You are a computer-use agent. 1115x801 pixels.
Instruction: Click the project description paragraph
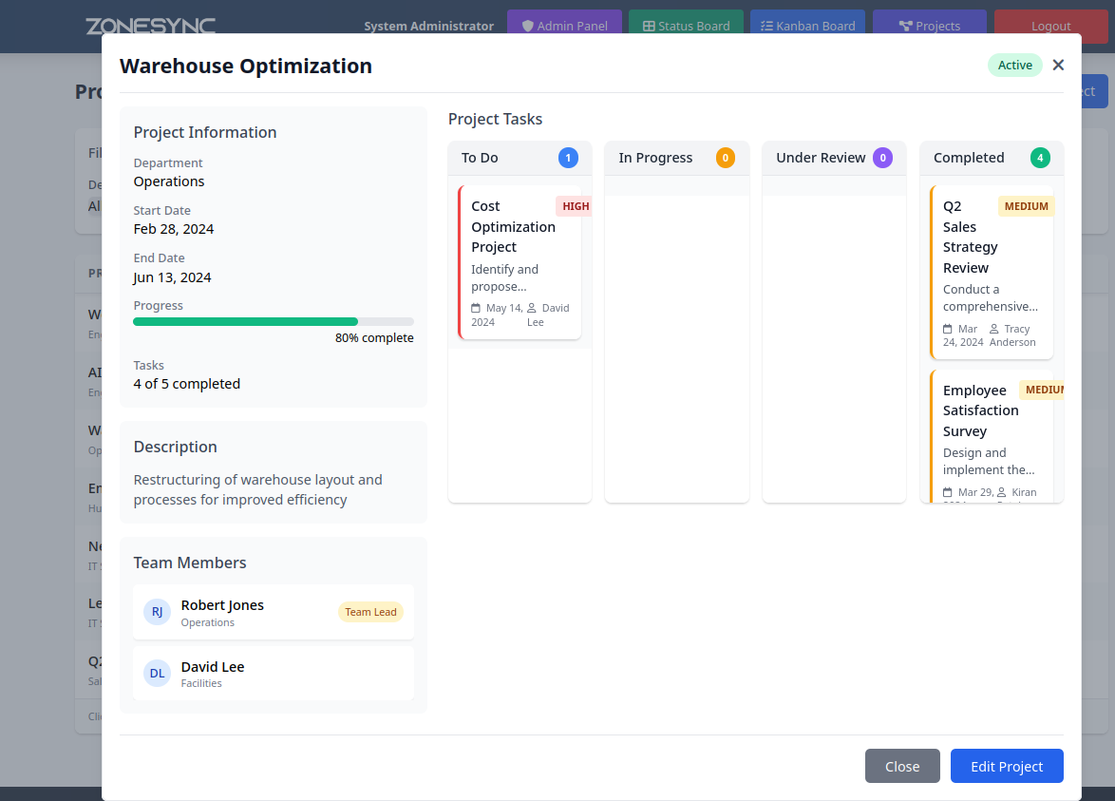258,489
